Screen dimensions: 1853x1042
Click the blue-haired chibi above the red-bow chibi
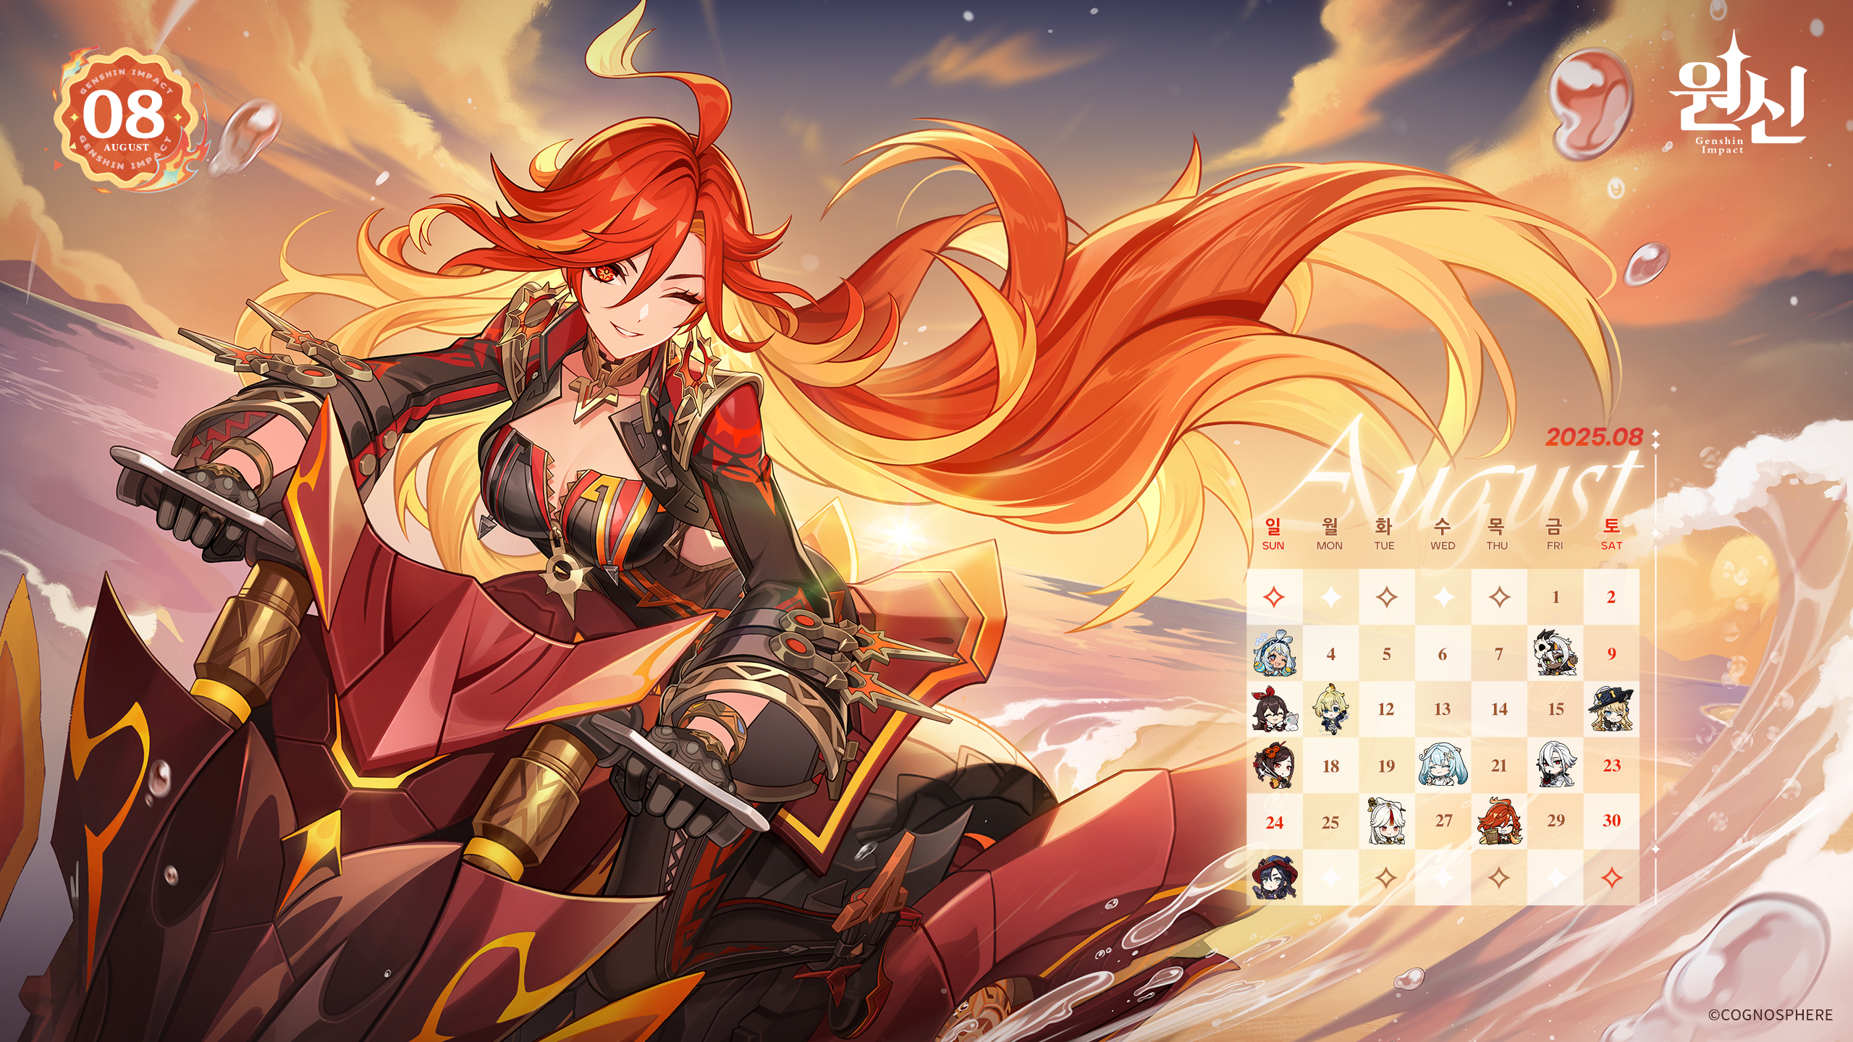coord(1275,653)
